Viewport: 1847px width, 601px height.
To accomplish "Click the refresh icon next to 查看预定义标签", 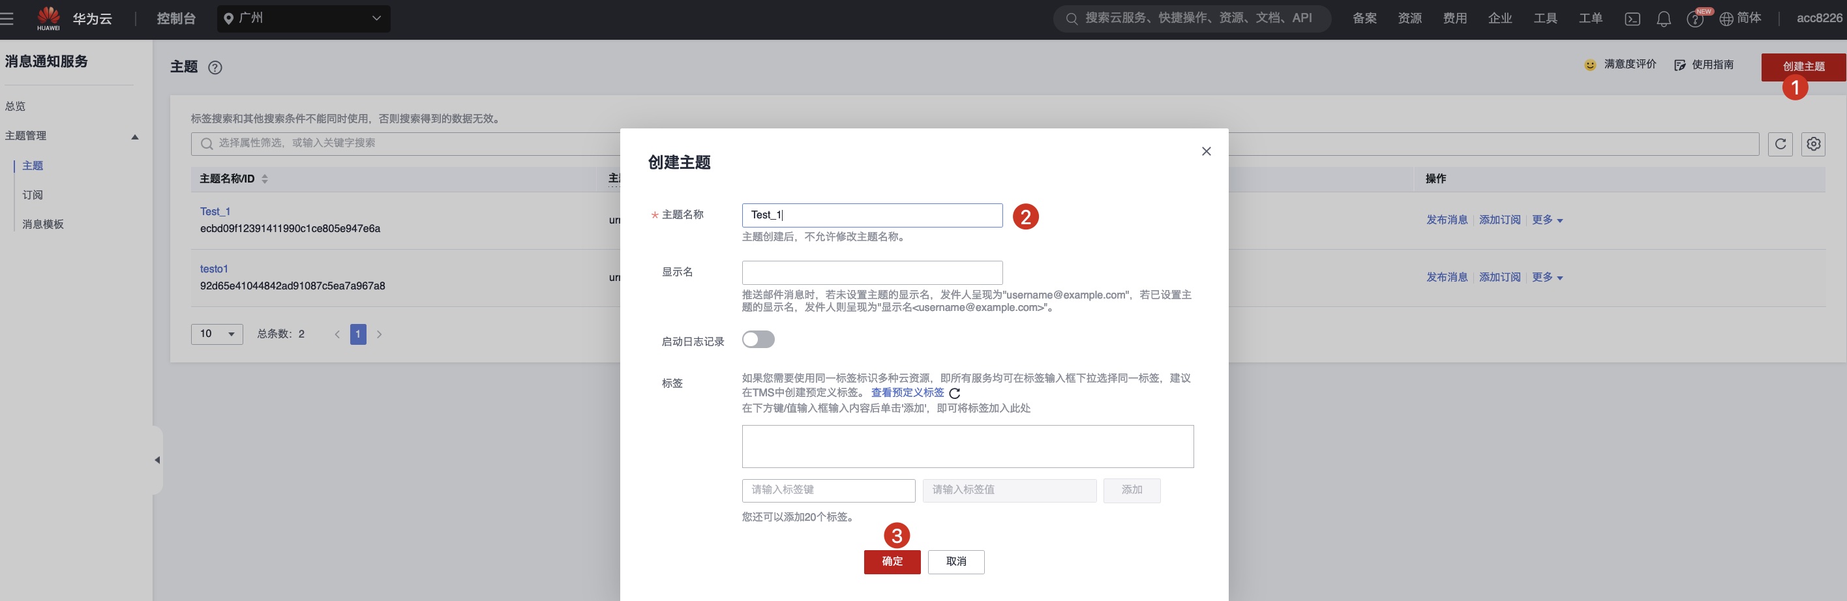I will tap(954, 392).
